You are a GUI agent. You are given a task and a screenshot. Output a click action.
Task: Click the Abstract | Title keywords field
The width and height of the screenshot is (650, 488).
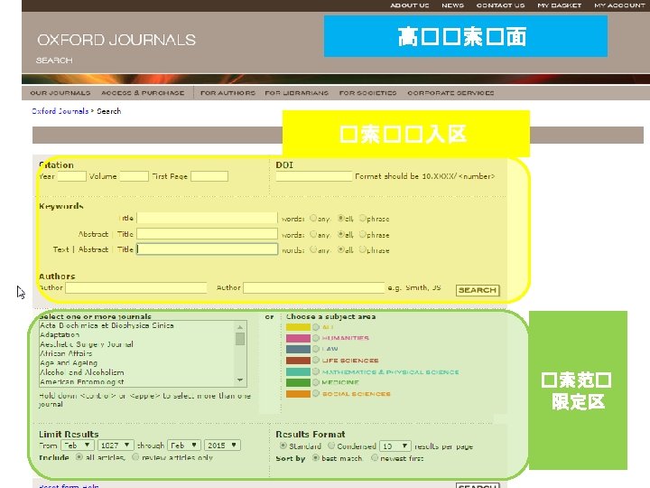pyautogui.click(x=207, y=234)
